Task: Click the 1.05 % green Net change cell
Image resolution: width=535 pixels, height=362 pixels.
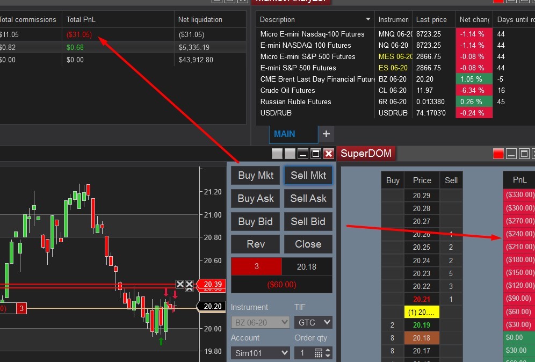Action: tap(474, 79)
